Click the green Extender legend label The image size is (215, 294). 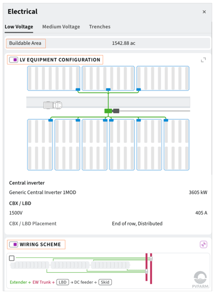point(18,282)
